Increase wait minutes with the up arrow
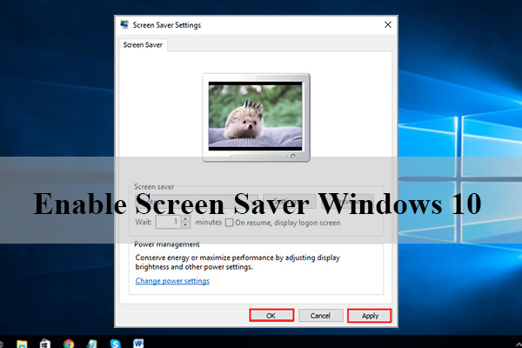 click(x=185, y=219)
